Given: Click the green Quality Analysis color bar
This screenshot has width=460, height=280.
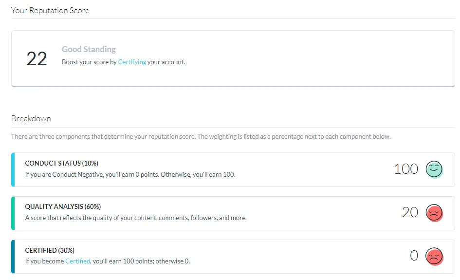Looking at the screenshot, I should (x=13, y=213).
